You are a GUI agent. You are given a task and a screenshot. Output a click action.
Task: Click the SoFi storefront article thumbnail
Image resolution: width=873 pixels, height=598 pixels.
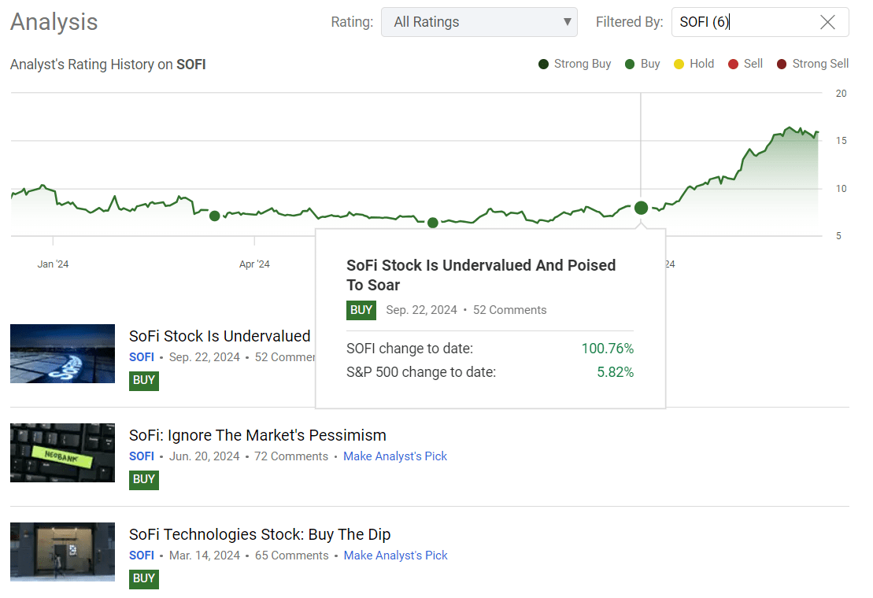click(x=62, y=552)
